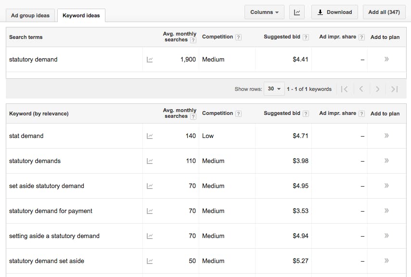Open the Columns dropdown
Image resolution: width=411 pixels, height=277 pixels.
264,12
